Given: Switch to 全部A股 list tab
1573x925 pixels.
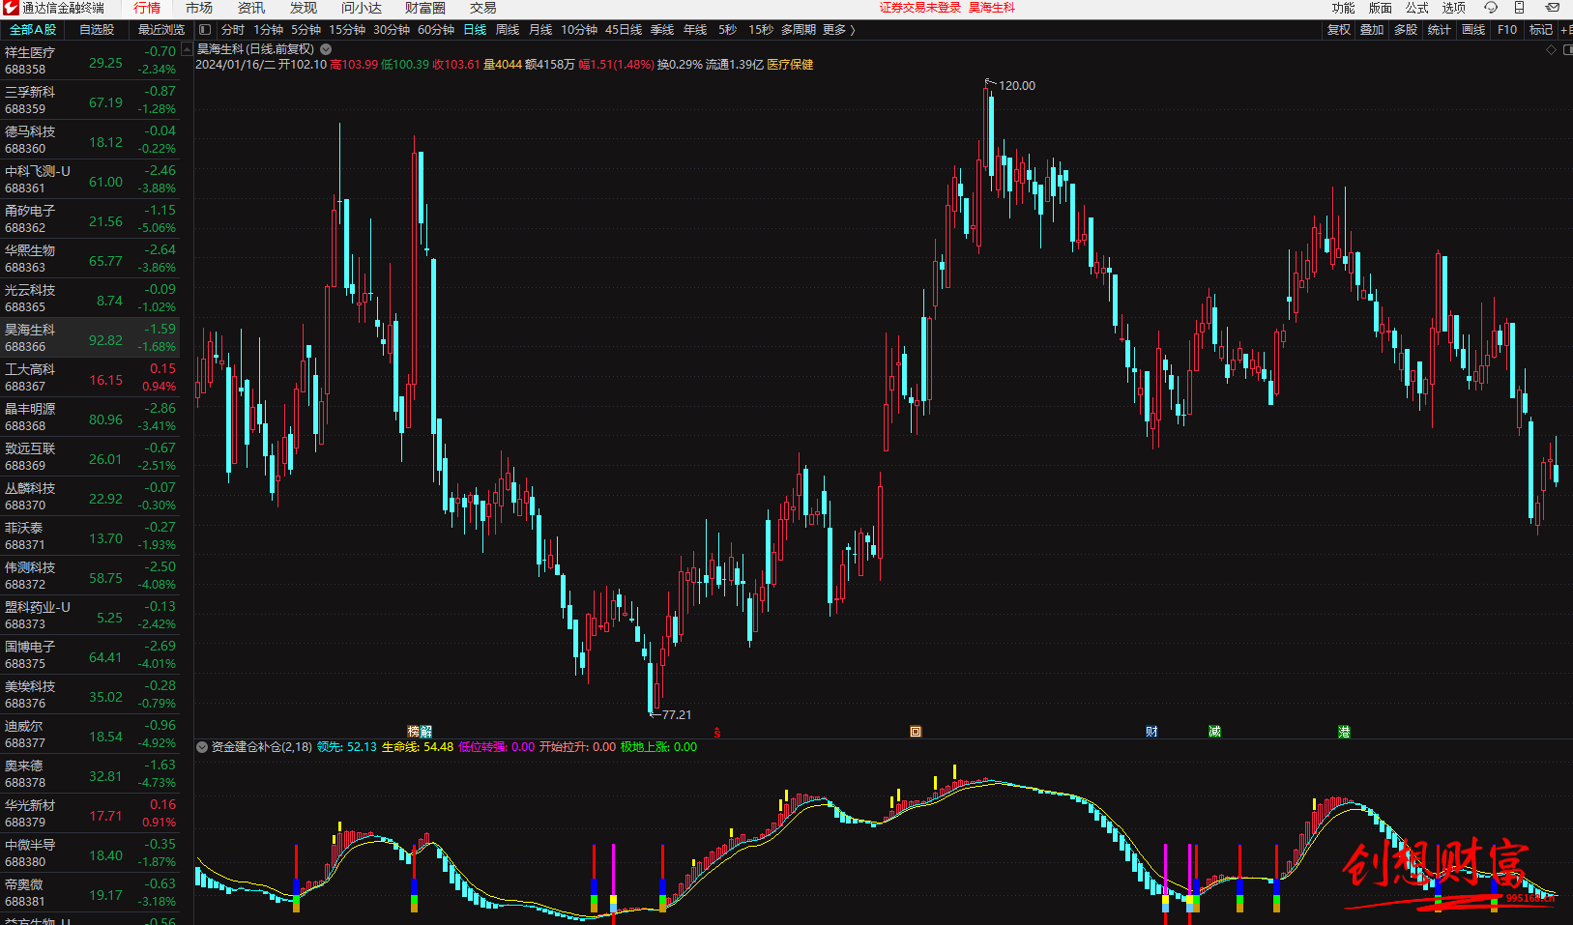Looking at the screenshot, I should pyautogui.click(x=33, y=30).
